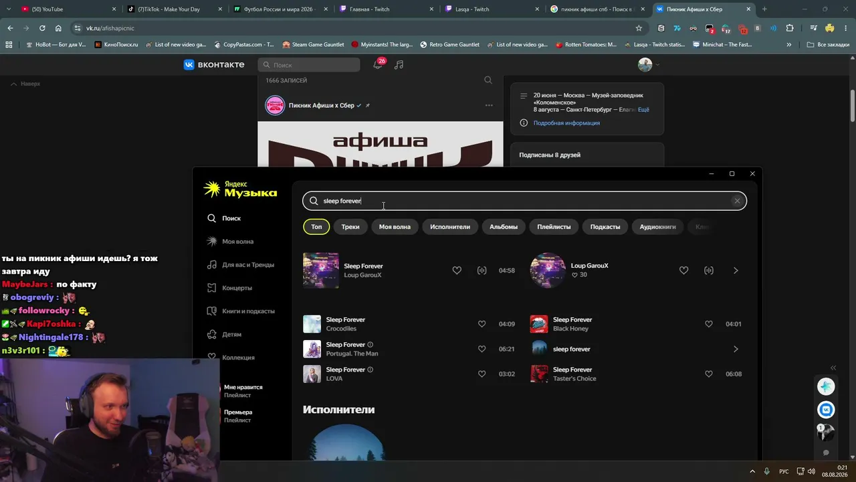Like Sleep Forever by LOVA

[x=481, y=374]
